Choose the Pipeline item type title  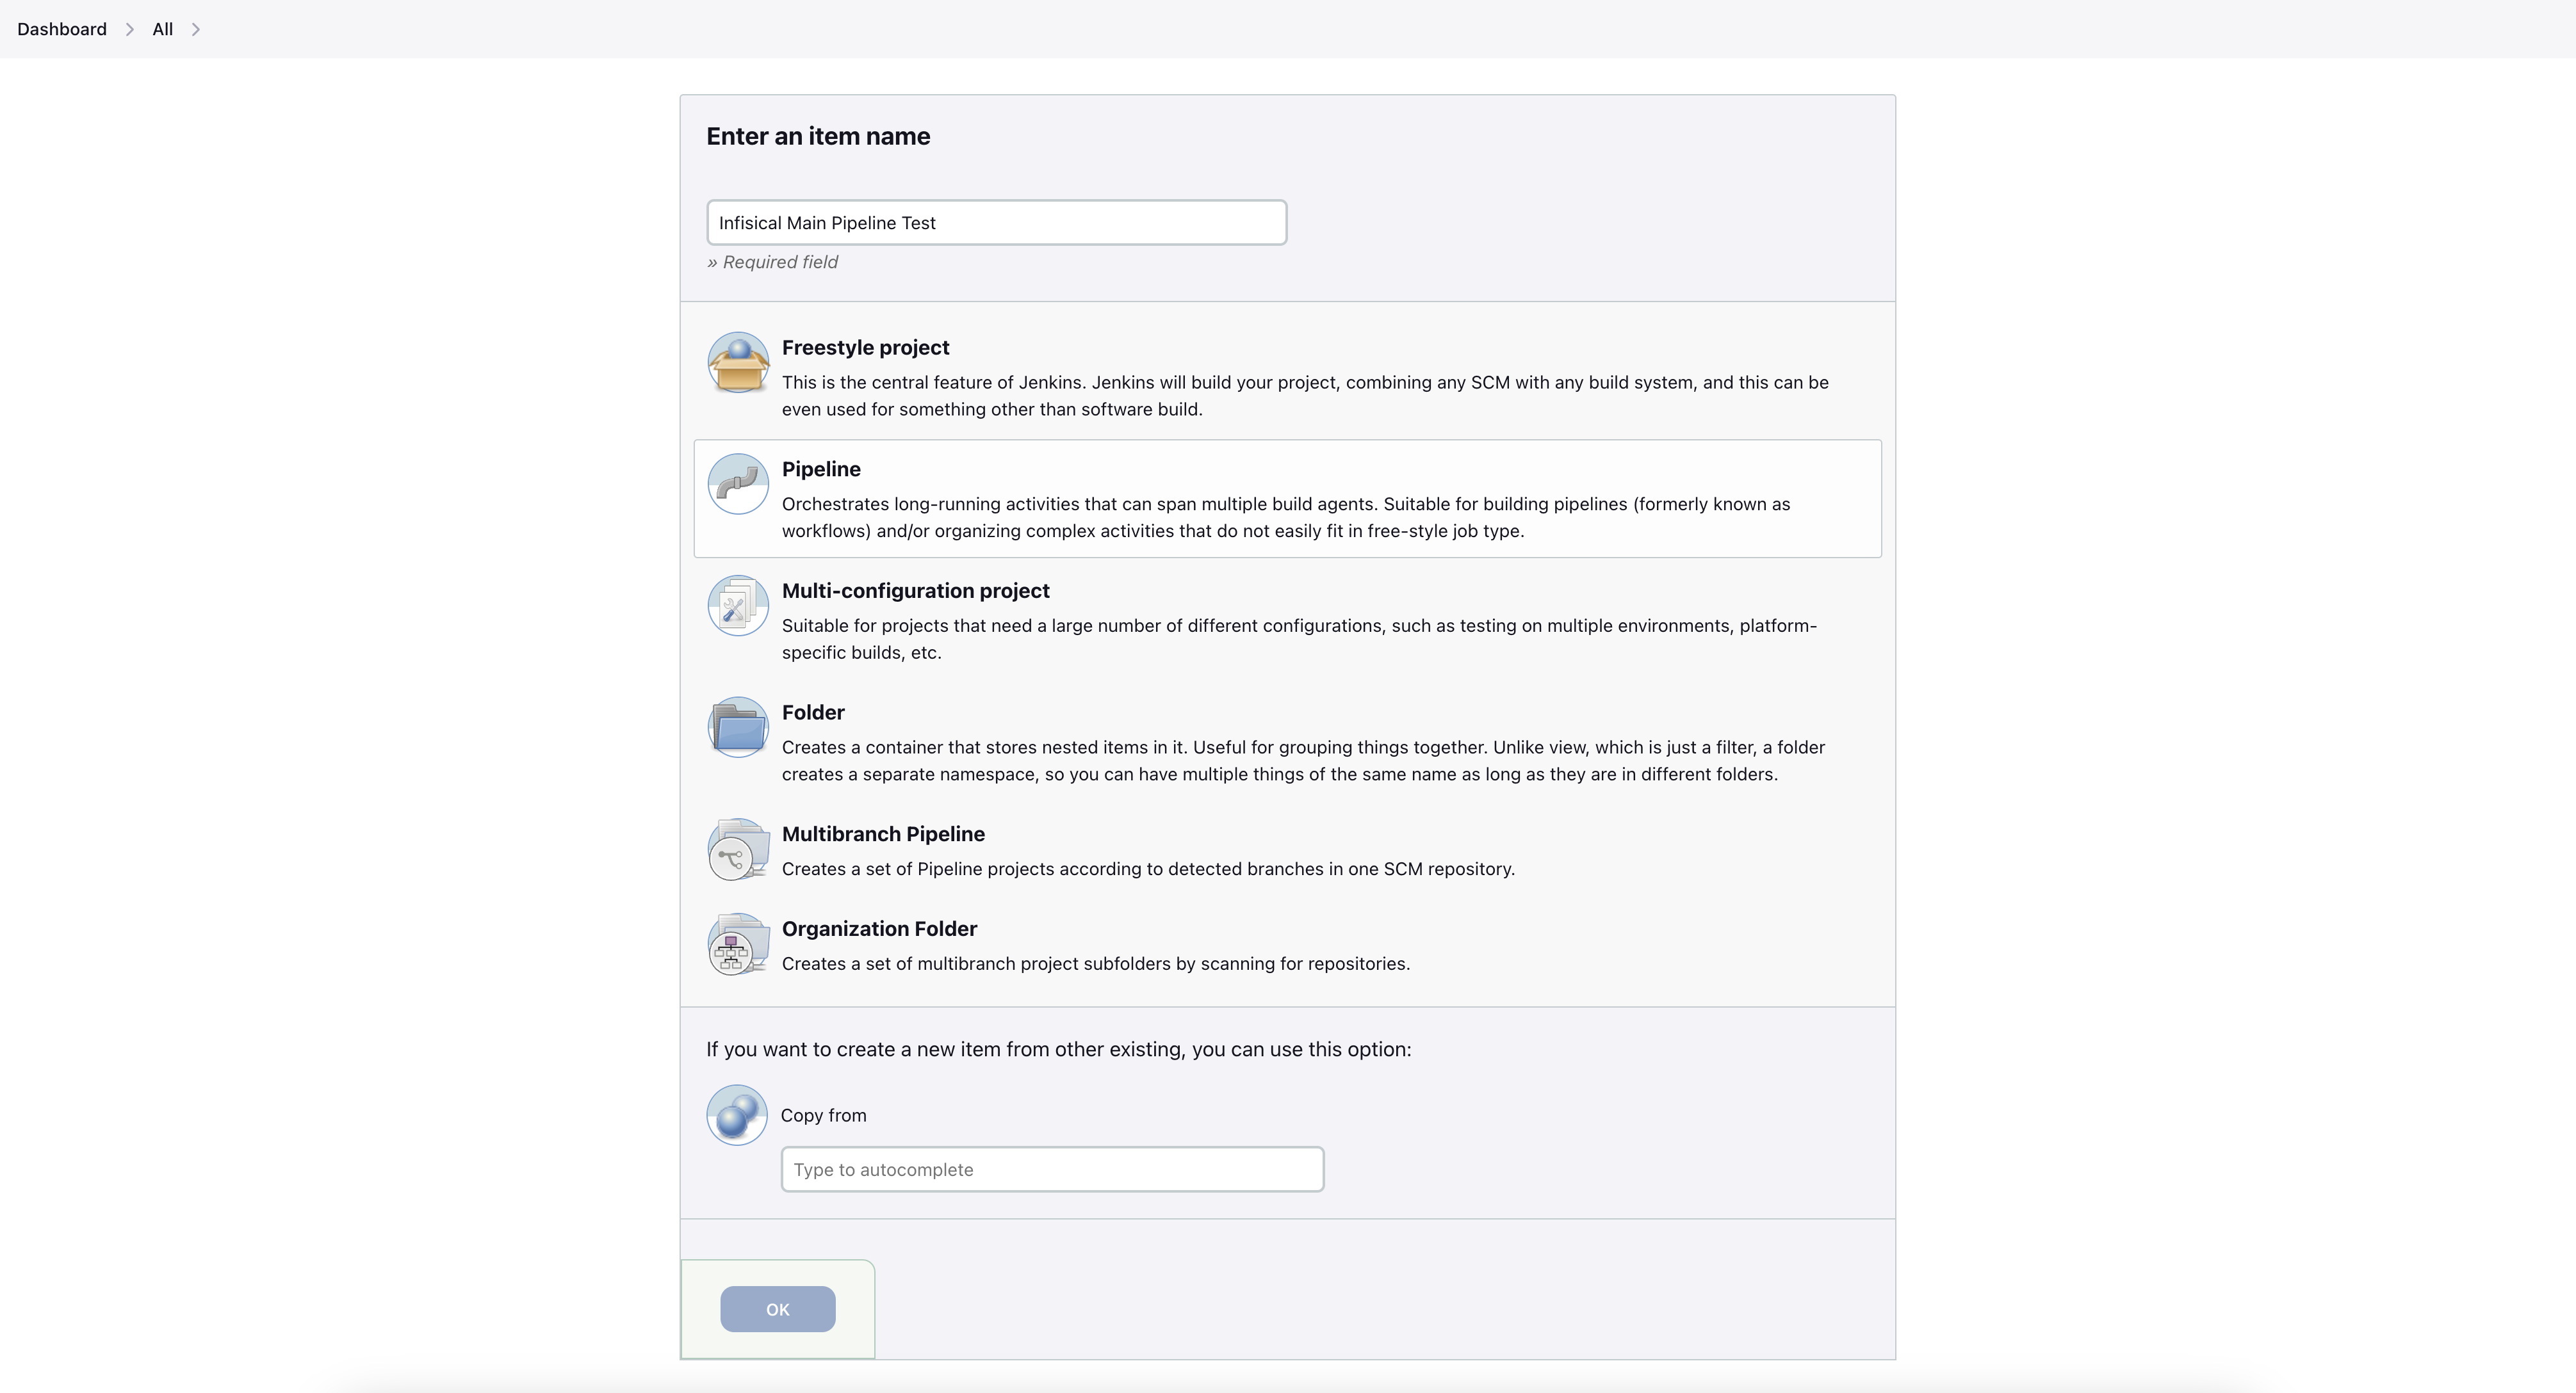coord(821,470)
